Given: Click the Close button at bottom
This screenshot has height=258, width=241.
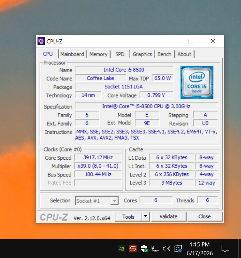Looking at the screenshot, I should click(x=205, y=216).
